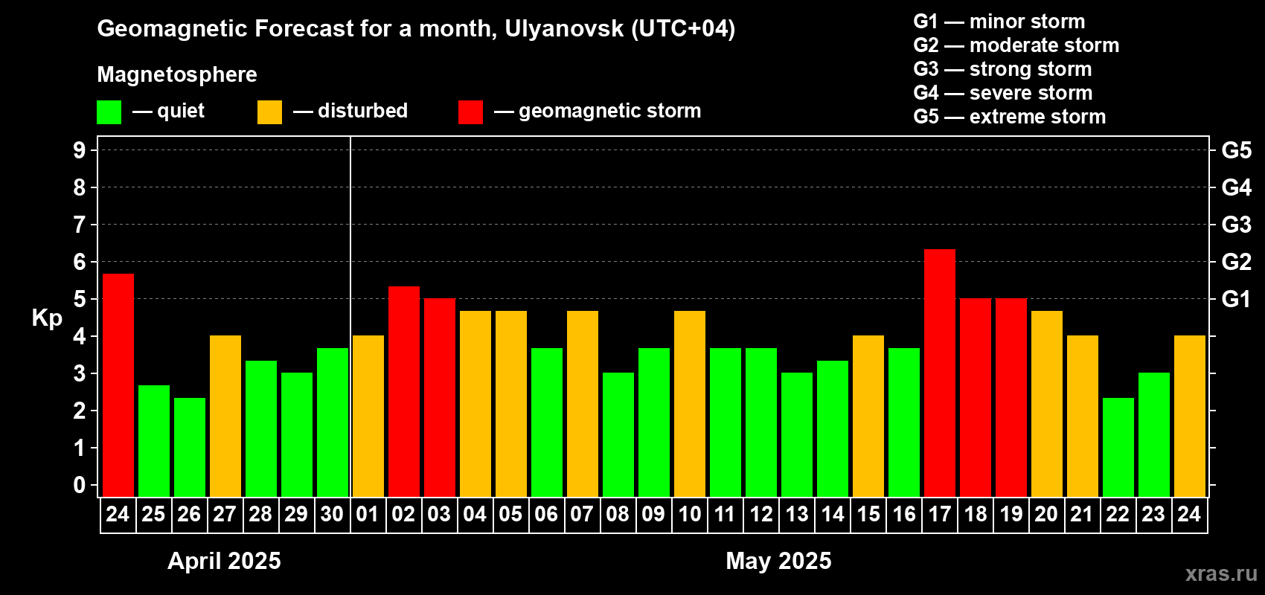Viewport: 1265px width, 595px height.
Task: Select the tallest red bar on May 17
Action: tap(940, 373)
